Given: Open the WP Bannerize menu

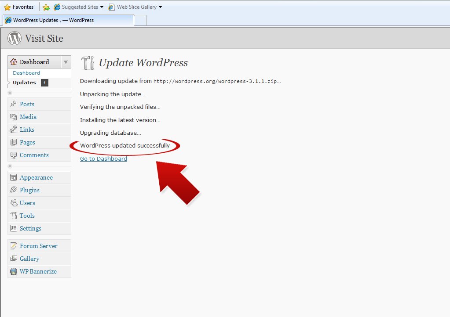Looking at the screenshot, I should [38, 271].
